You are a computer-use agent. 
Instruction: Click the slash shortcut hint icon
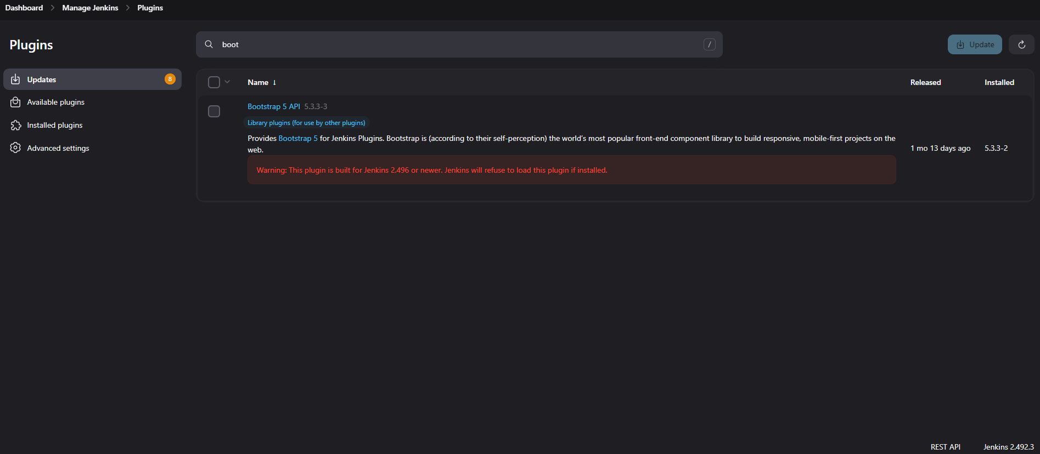[709, 44]
